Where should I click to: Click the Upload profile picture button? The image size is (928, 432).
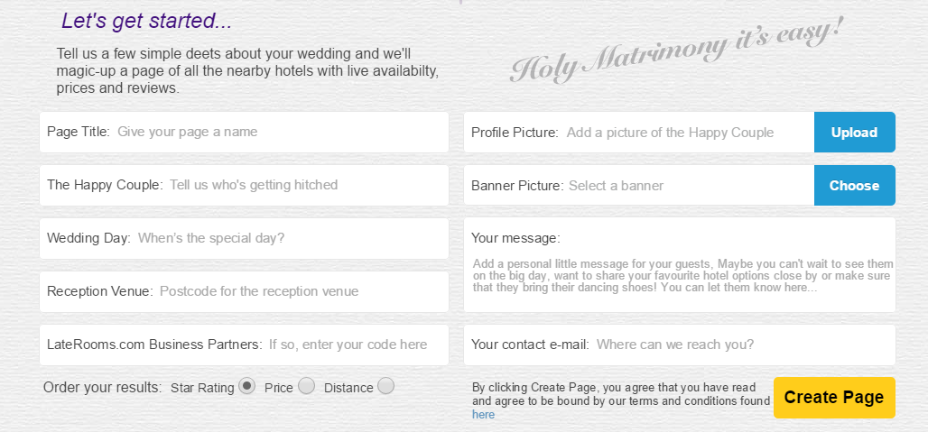tap(854, 133)
